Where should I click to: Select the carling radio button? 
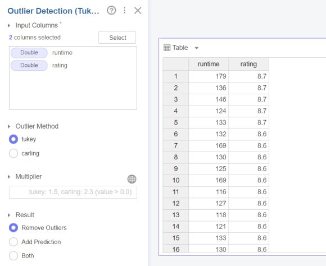tap(13, 153)
